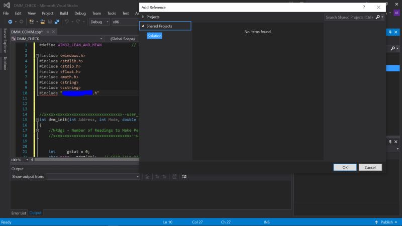Click the Save file icon
402x226 pixels.
[50, 22]
